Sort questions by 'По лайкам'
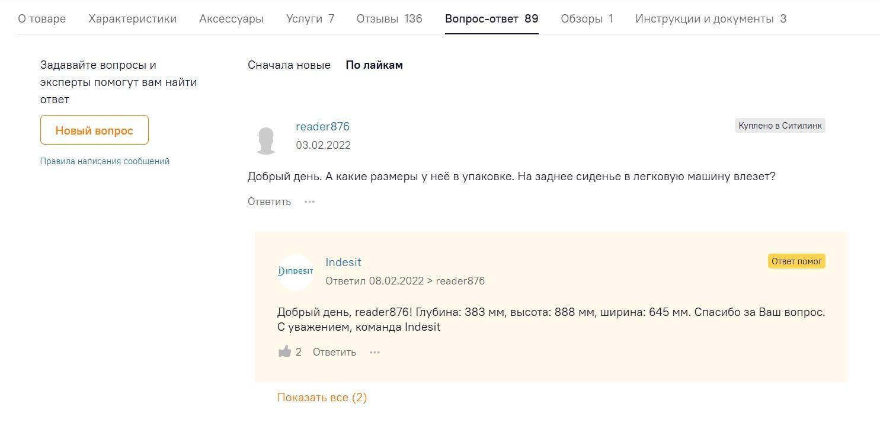This screenshot has height=422, width=880. click(375, 65)
